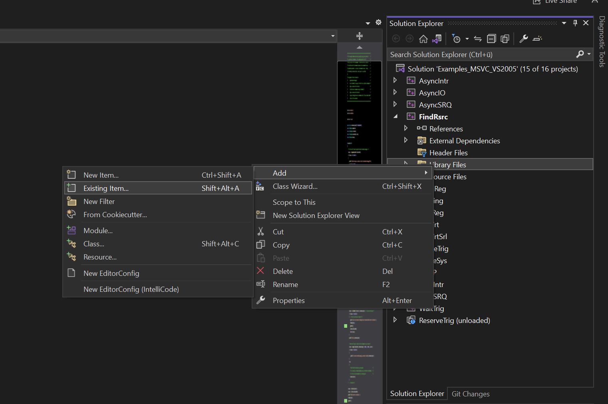
Task: Click the scroll-up arrow above minimap
Action: tap(360, 47)
